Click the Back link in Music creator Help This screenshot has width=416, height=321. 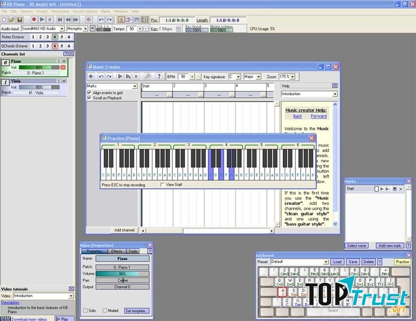click(x=297, y=116)
